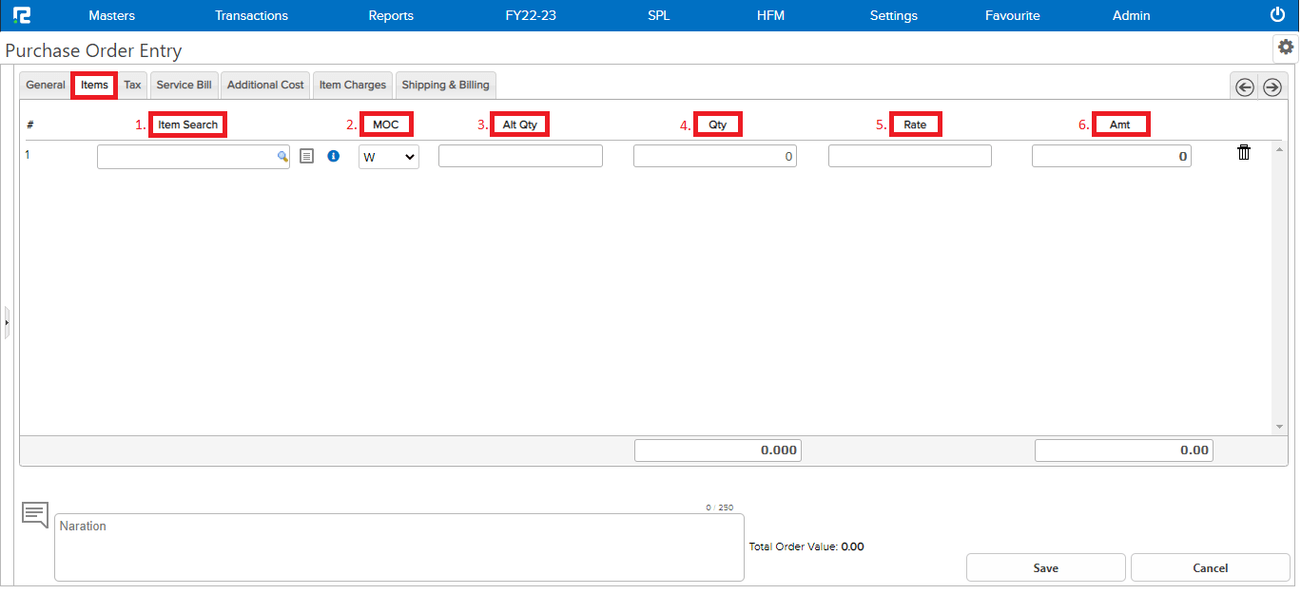Image resolution: width=1301 pixels, height=594 pixels.
Task: Click the narration note icon
Action: (34, 513)
